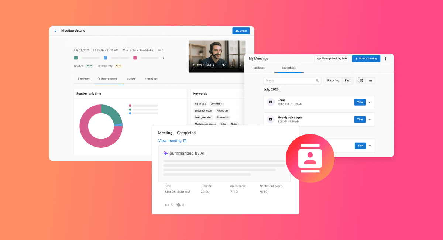The image size is (443, 240).
Task: Mute the video using the volume icon
Action: (224, 65)
